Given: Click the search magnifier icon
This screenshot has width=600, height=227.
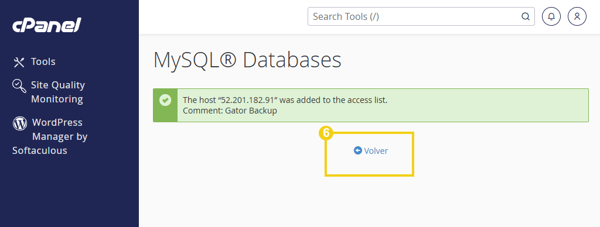Looking at the screenshot, I should click(x=526, y=16).
